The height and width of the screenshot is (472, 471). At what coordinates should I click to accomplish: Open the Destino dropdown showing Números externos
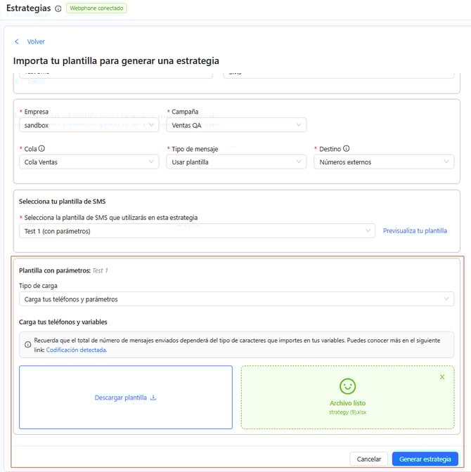[x=383, y=162]
